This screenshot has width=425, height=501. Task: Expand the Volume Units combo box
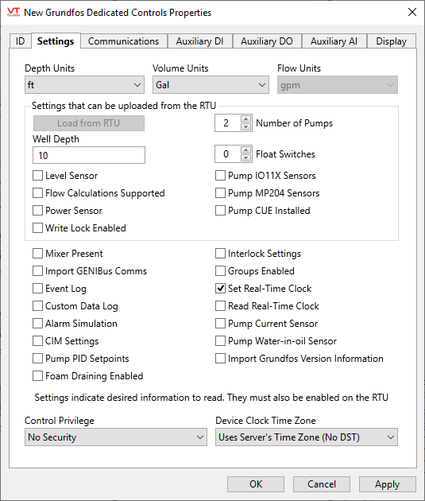tap(211, 85)
